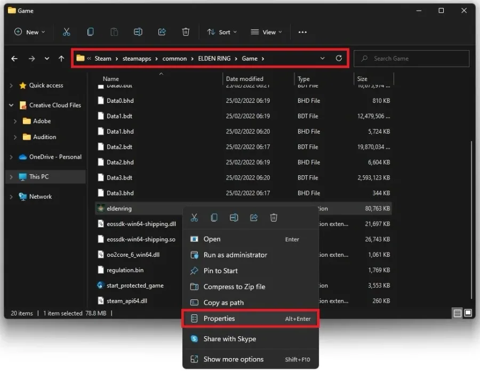Click the delete icon in the context menu

pyautogui.click(x=274, y=217)
